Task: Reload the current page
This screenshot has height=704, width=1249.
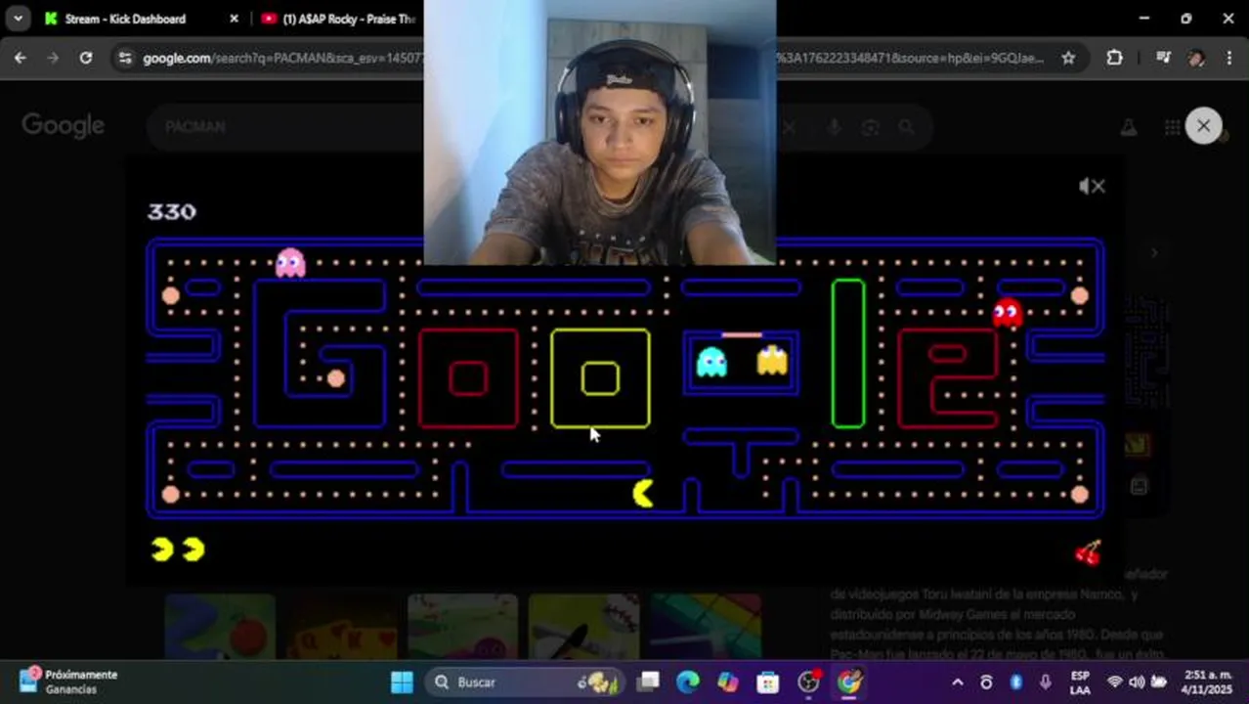Action: (x=86, y=58)
